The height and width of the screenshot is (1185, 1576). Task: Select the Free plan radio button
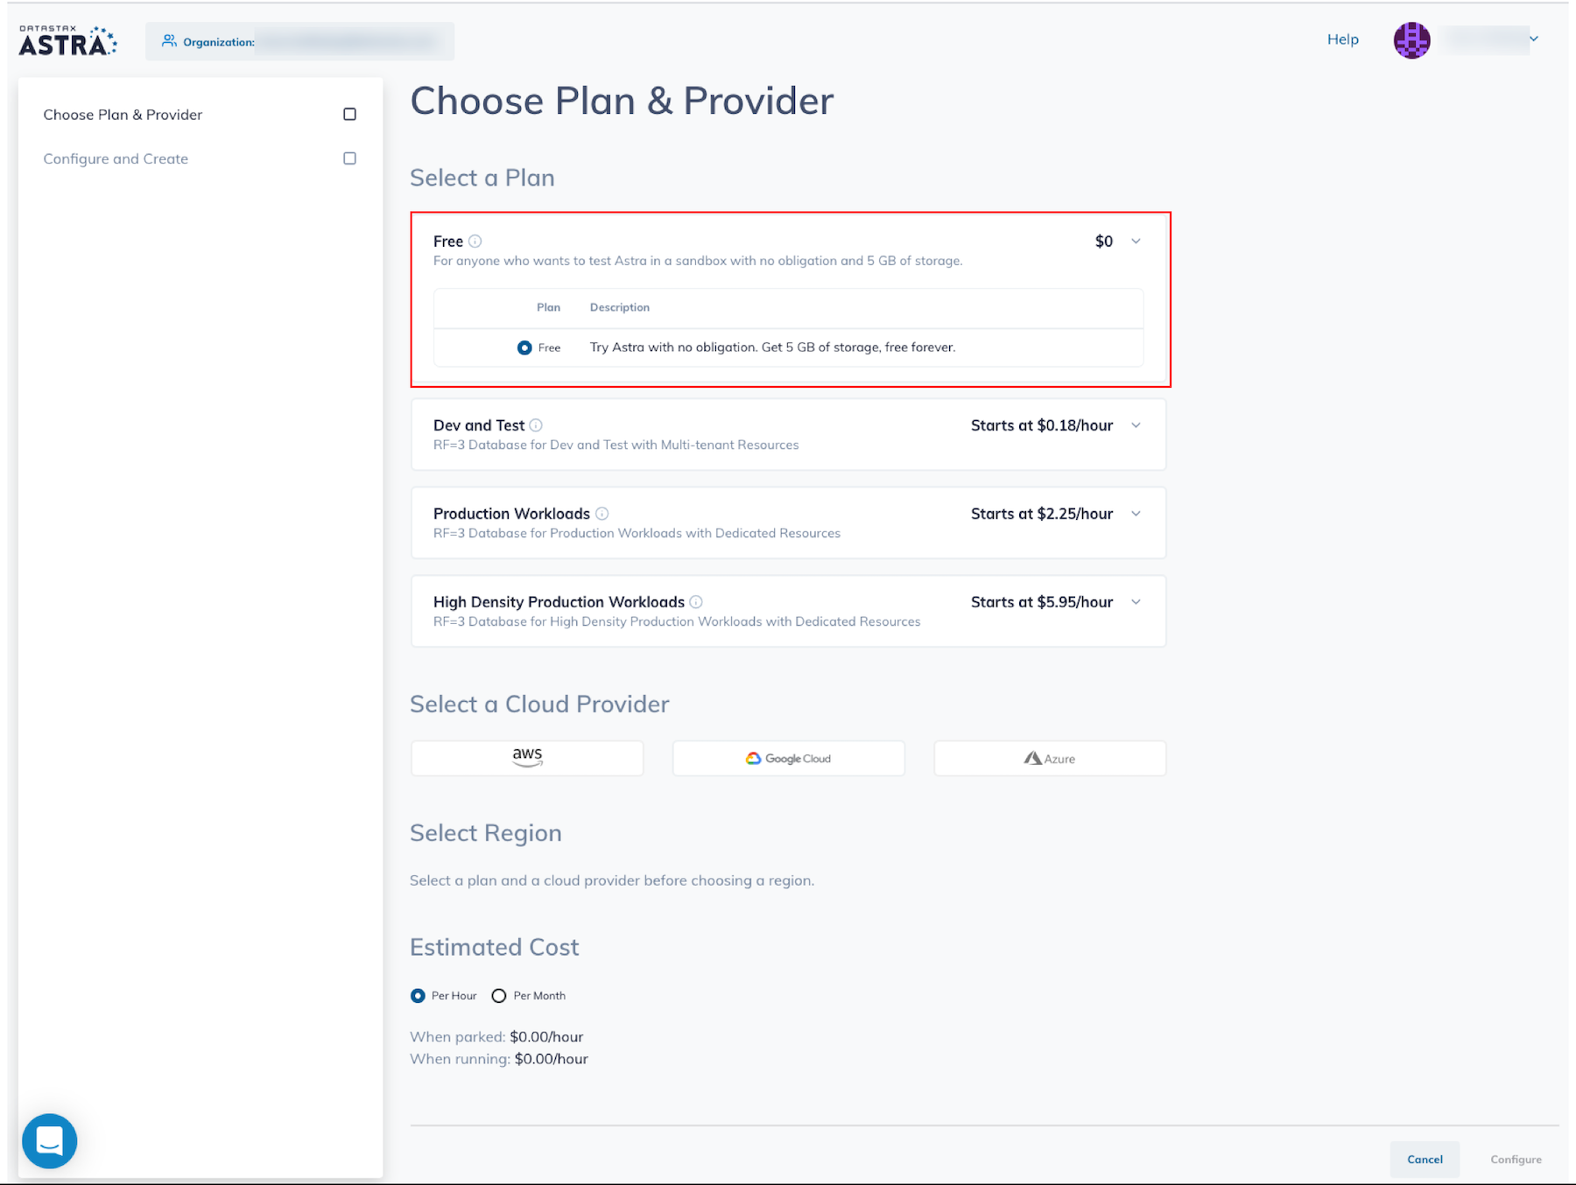point(524,347)
